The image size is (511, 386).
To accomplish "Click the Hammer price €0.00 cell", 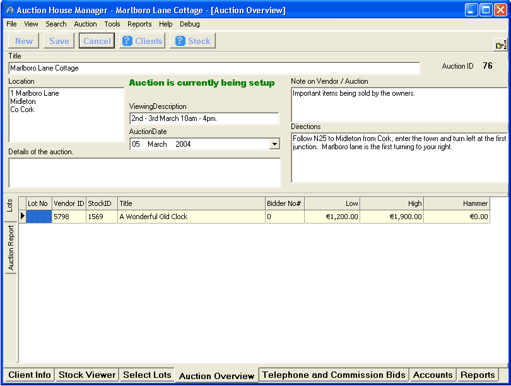I will click(457, 217).
